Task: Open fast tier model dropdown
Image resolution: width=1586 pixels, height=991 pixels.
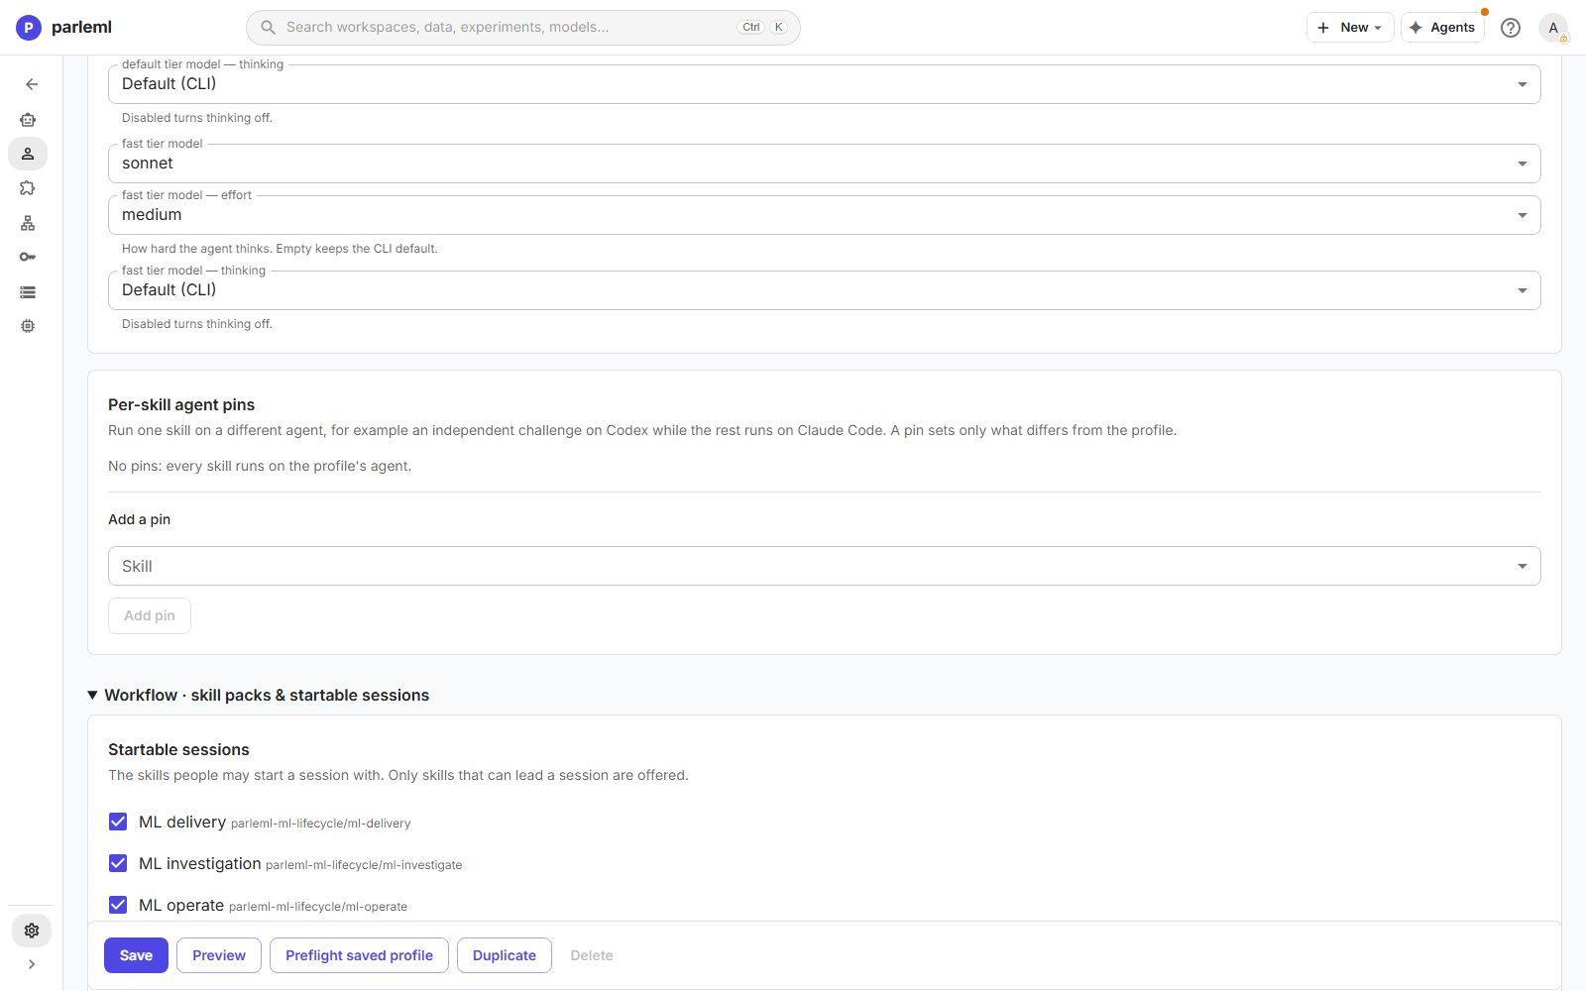Action: 824,164
